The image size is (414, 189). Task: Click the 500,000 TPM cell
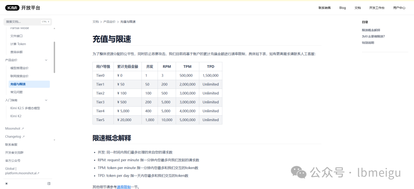pos(187,76)
